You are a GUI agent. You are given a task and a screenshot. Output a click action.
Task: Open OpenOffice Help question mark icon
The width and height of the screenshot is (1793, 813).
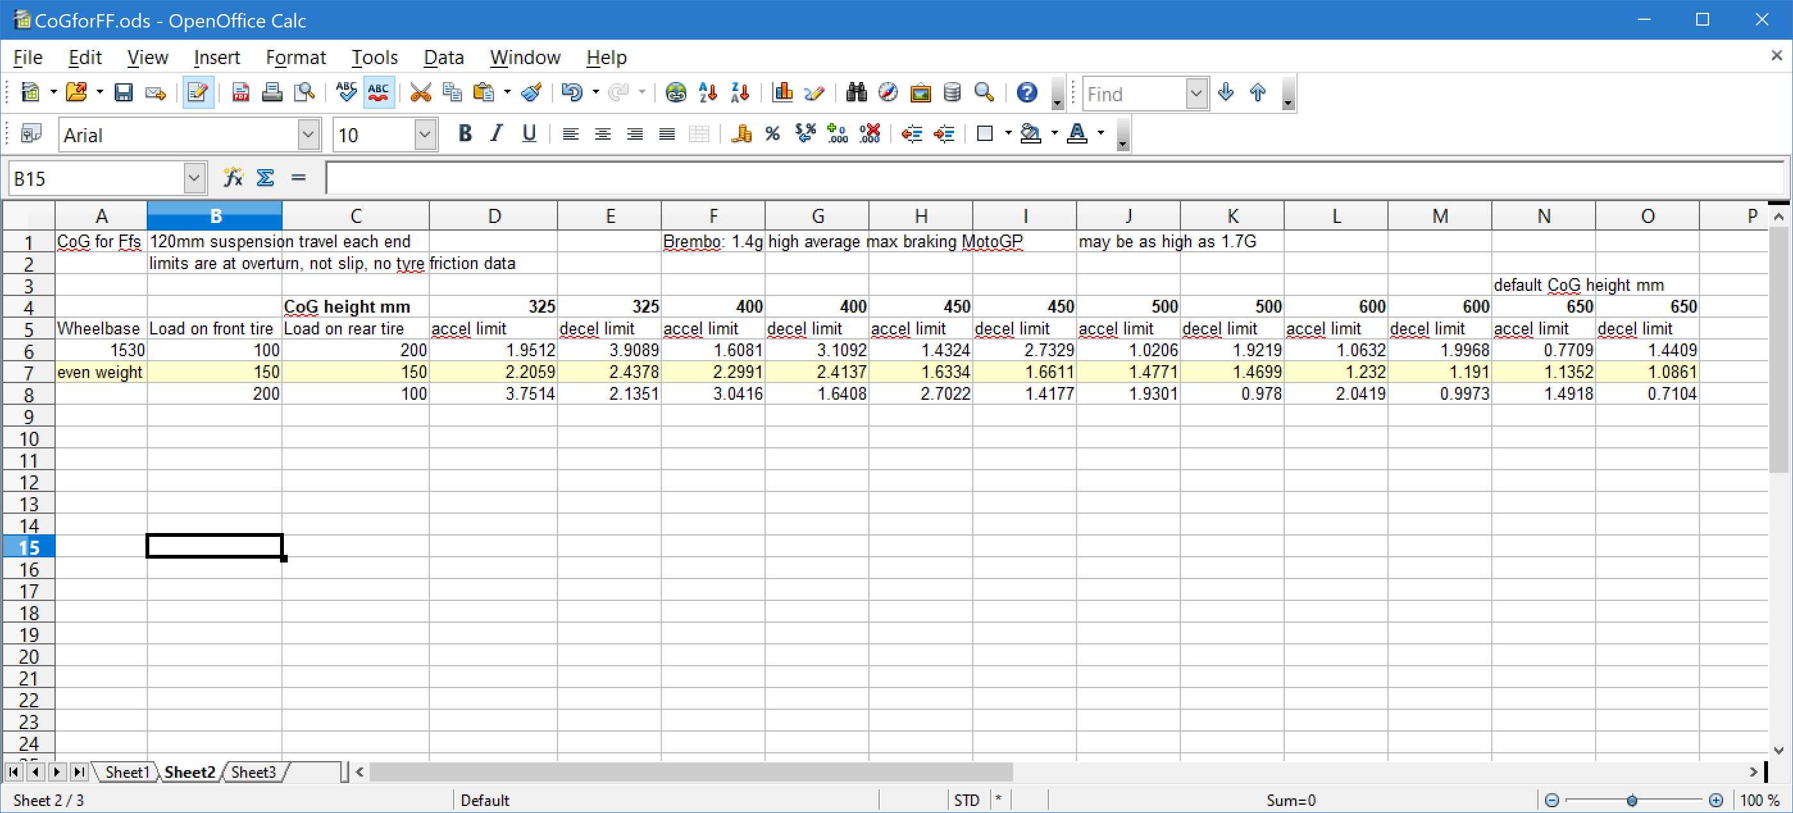[x=1027, y=93]
